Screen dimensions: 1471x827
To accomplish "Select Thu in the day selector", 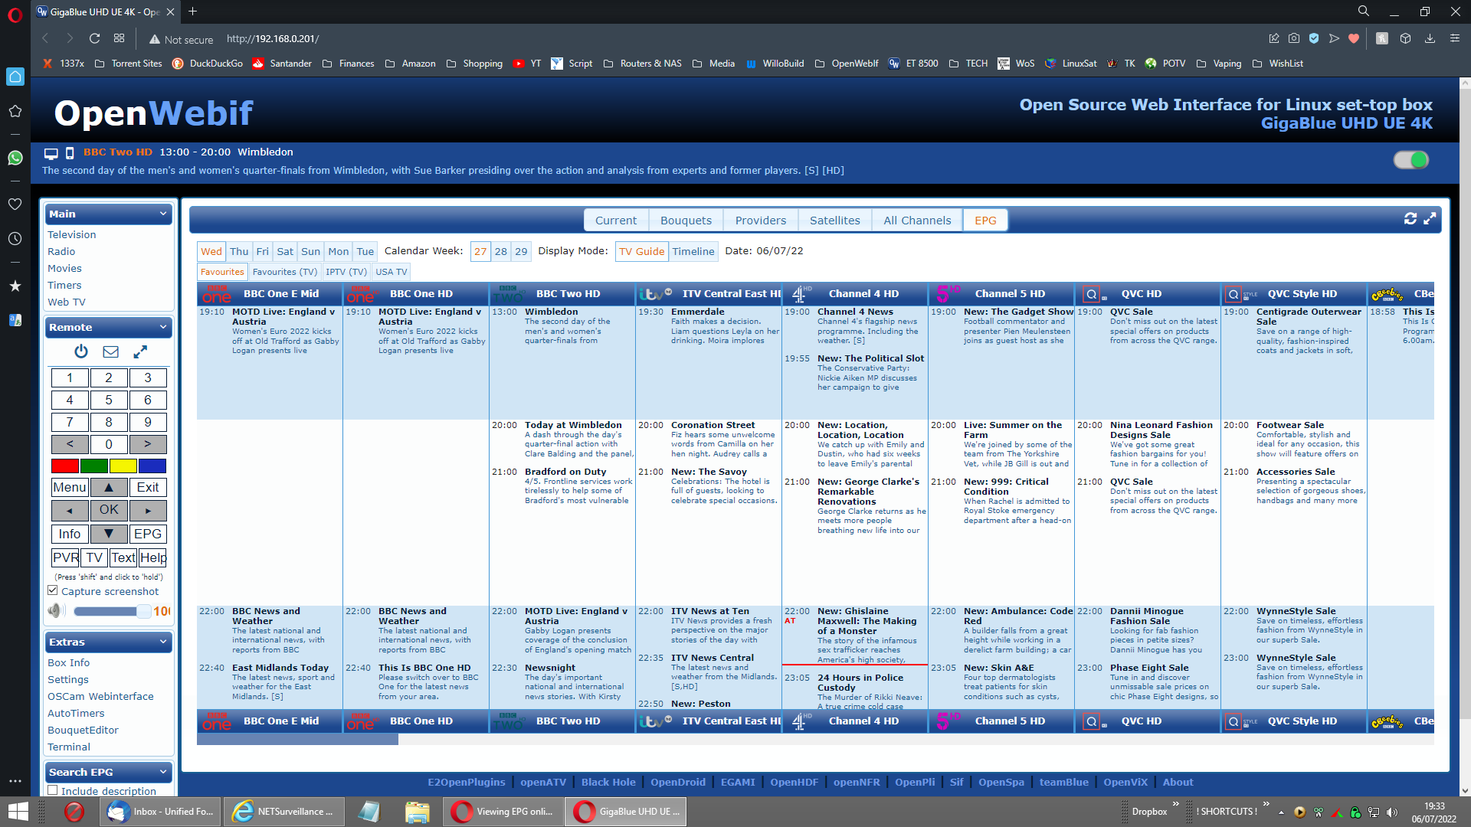I will (x=239, y=251).
